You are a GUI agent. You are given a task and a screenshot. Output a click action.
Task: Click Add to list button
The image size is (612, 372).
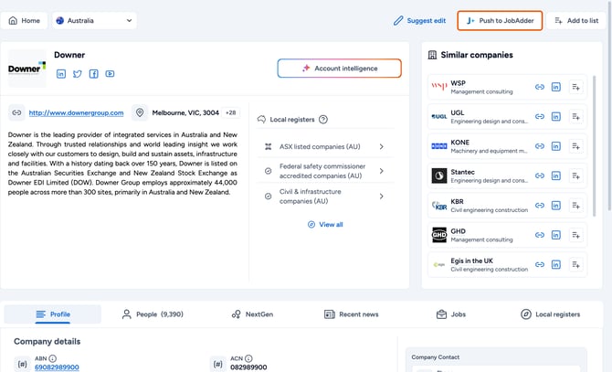coord(576,21)
